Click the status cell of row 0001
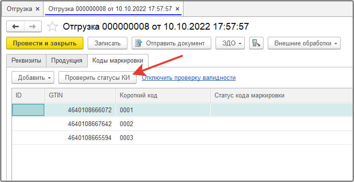354x182 pixels. tap(282, 110)
